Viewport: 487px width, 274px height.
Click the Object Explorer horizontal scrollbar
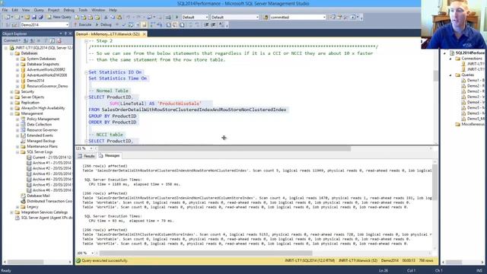25,262
